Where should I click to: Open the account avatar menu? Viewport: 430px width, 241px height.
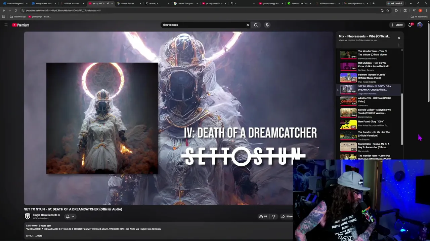(x=420, y=25)
